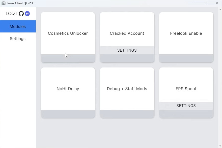Switch to the Settings sidebar tab

pyautogui.click(x=18, y=39)
